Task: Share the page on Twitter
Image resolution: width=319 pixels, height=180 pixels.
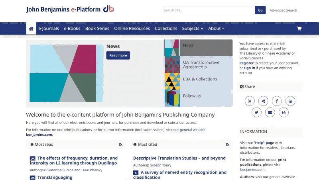Action: tap(256, 113)
